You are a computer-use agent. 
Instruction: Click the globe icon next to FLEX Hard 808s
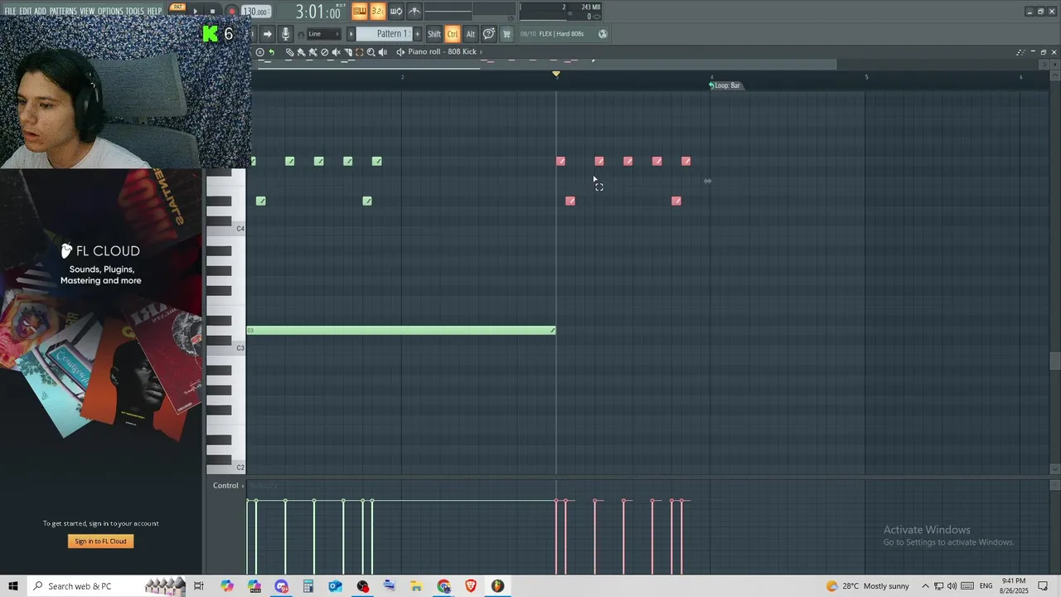tap(603, 34)
